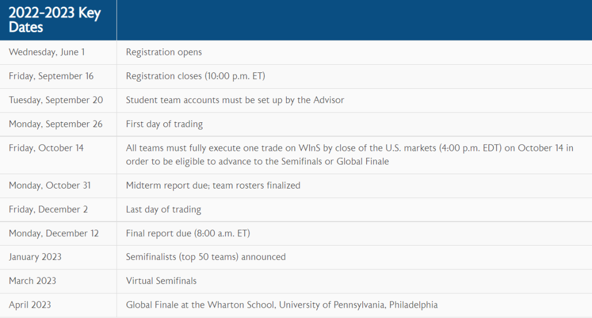Click the "Friday, September 16" date cell
This screenshot has width=592, height=318.
51,76
